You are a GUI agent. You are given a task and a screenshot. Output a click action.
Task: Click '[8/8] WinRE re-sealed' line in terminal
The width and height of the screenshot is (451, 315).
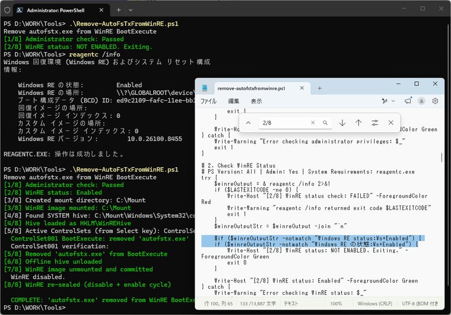(87, 285)
